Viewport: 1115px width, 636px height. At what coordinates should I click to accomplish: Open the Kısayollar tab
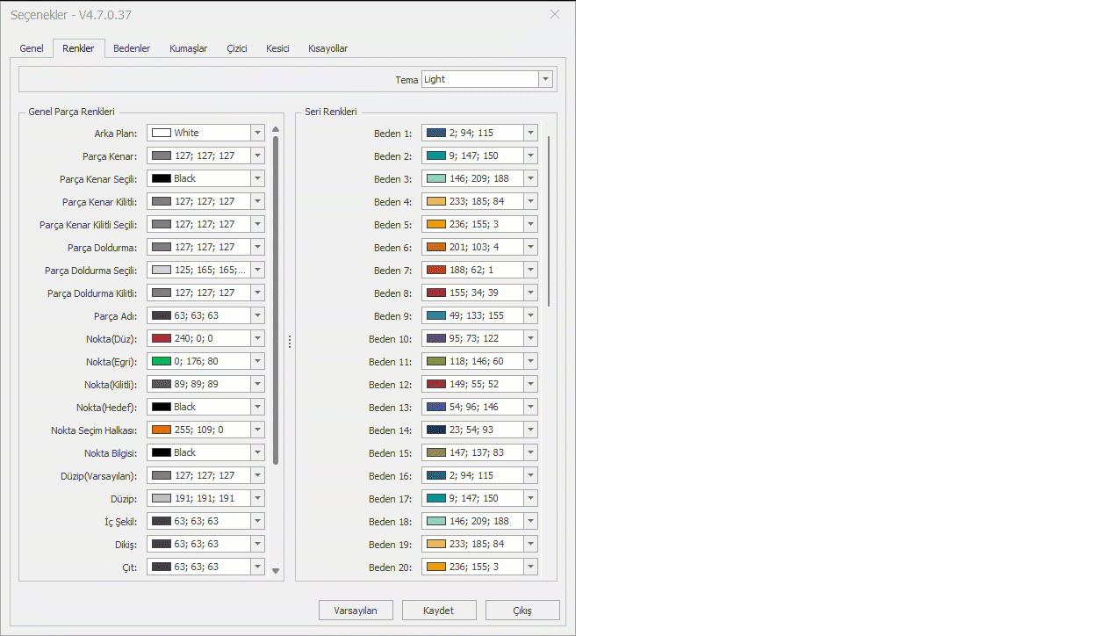(x=327, y=48)
